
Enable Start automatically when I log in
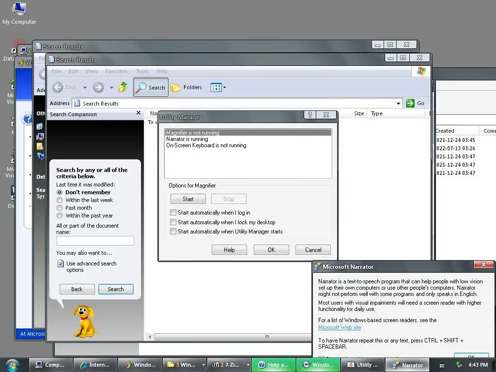[173, 213]
